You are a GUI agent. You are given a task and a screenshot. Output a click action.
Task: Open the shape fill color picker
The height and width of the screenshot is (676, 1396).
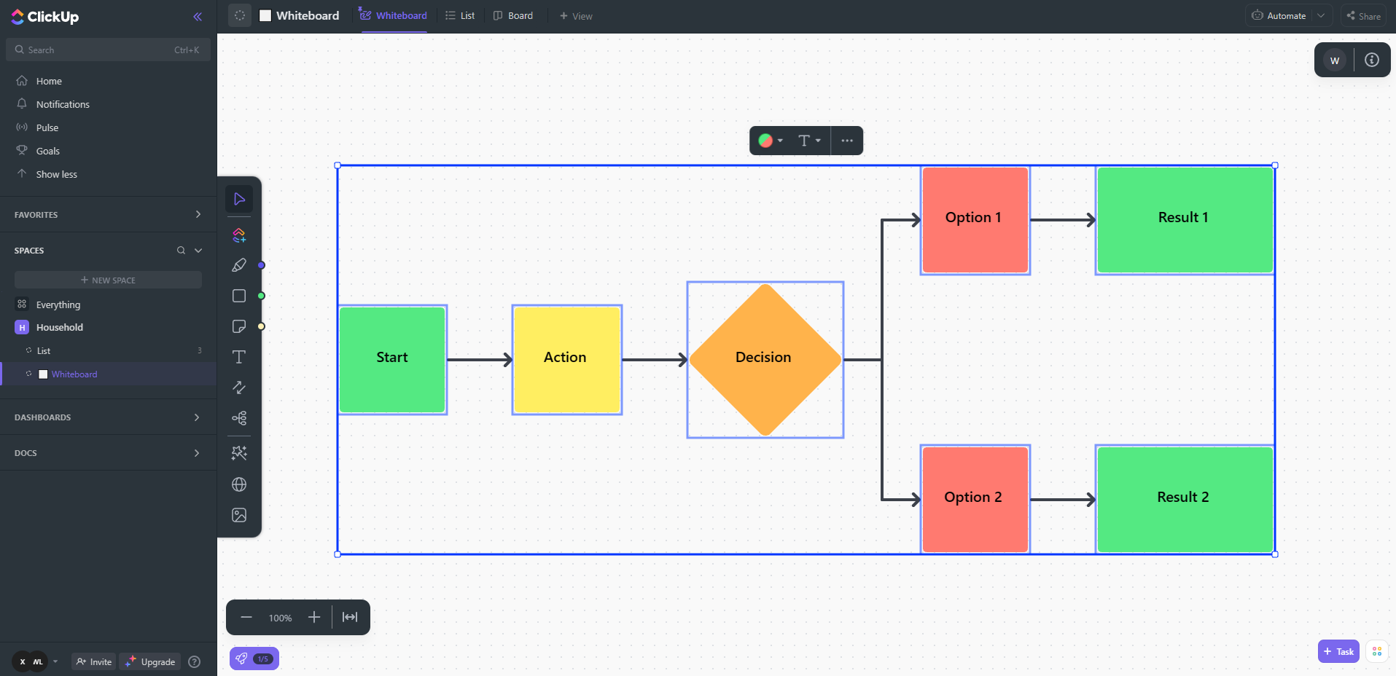click(770, 141)
